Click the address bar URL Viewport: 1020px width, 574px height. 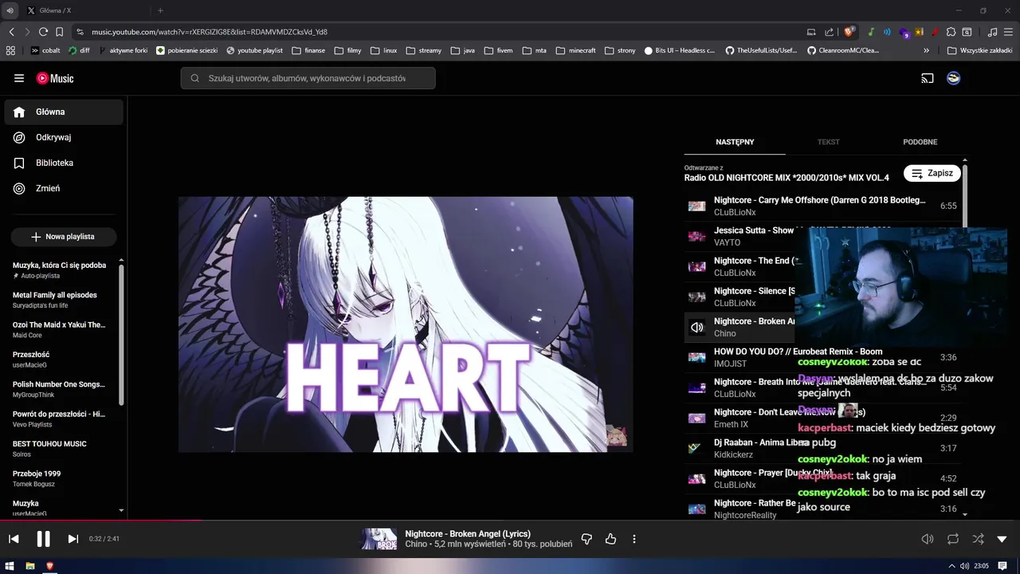click(210, 32)
